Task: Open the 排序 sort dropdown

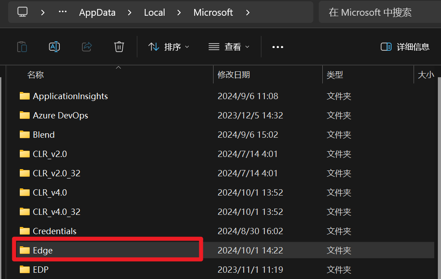Action: [x=169, y=47]
